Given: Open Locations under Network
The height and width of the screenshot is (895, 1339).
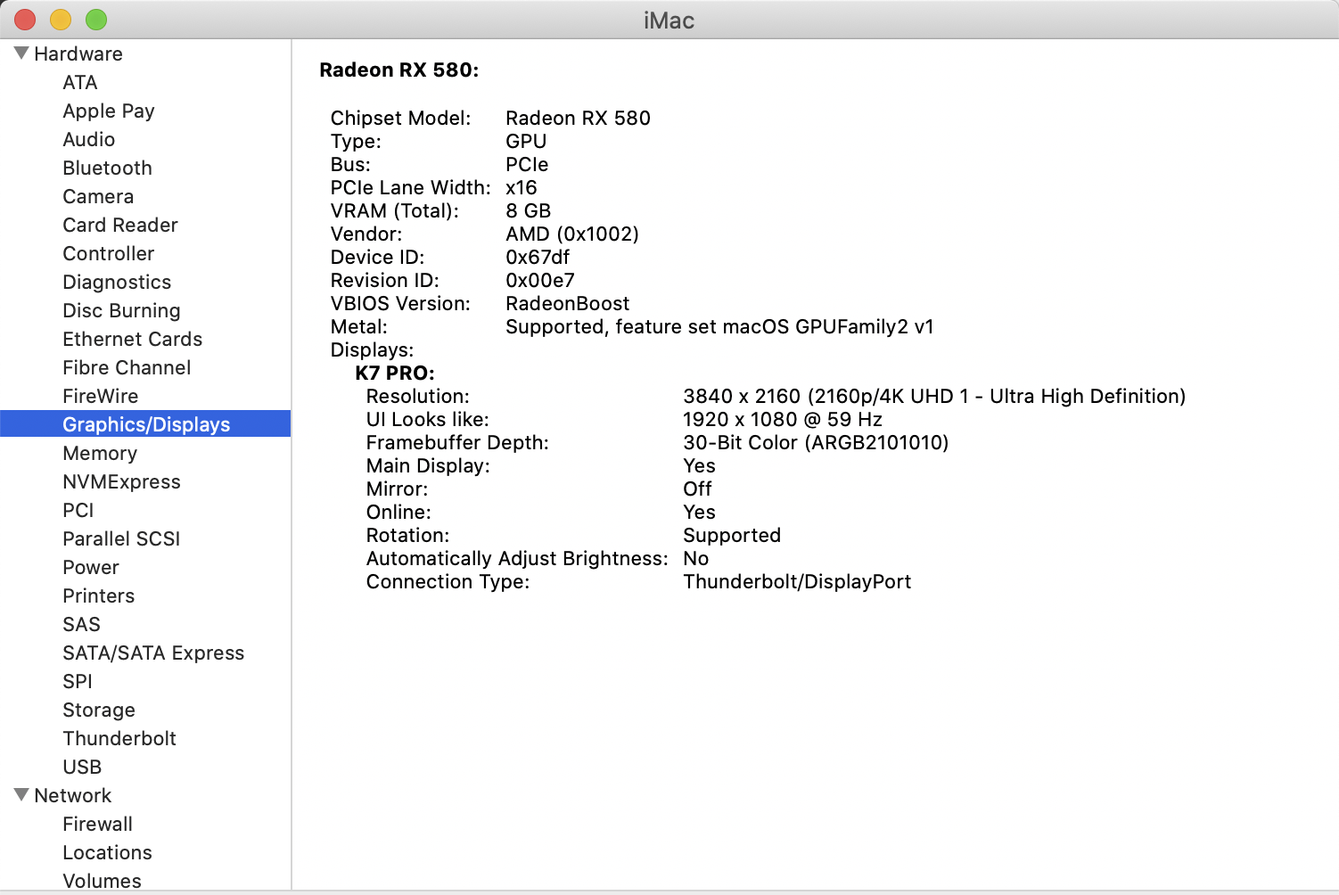Looking at the screenshot, I should pos(107,852).
